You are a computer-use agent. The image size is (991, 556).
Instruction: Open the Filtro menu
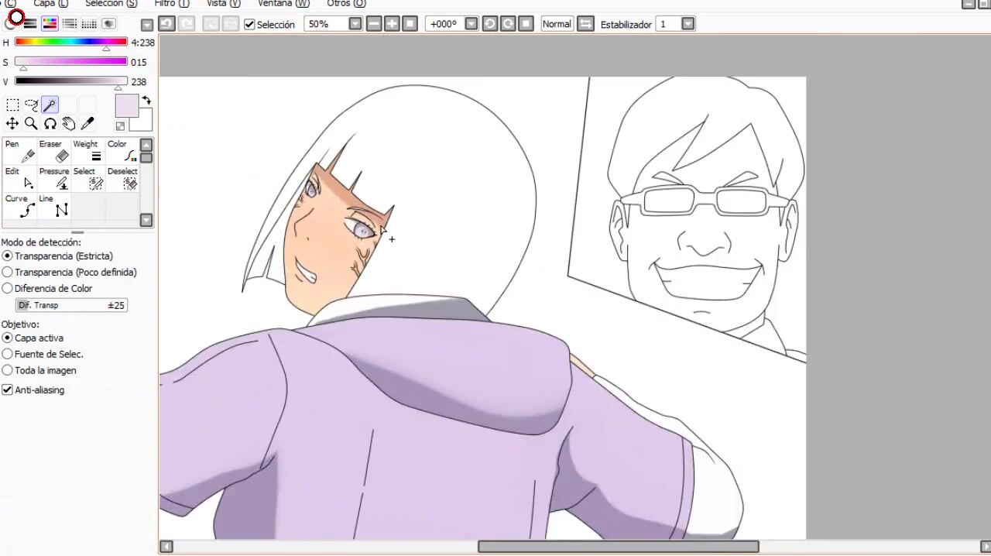coord(171,4)
